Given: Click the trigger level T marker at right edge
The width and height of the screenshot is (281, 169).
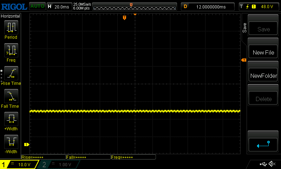Looking at the screenshot, I should pyautogui.click(x=244, y=60).
